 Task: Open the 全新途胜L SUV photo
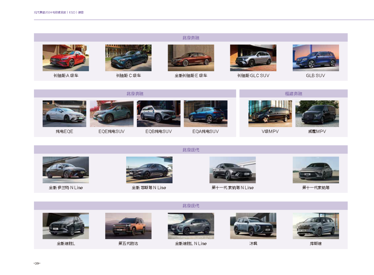pyautogui.click(x=65, y=226)
